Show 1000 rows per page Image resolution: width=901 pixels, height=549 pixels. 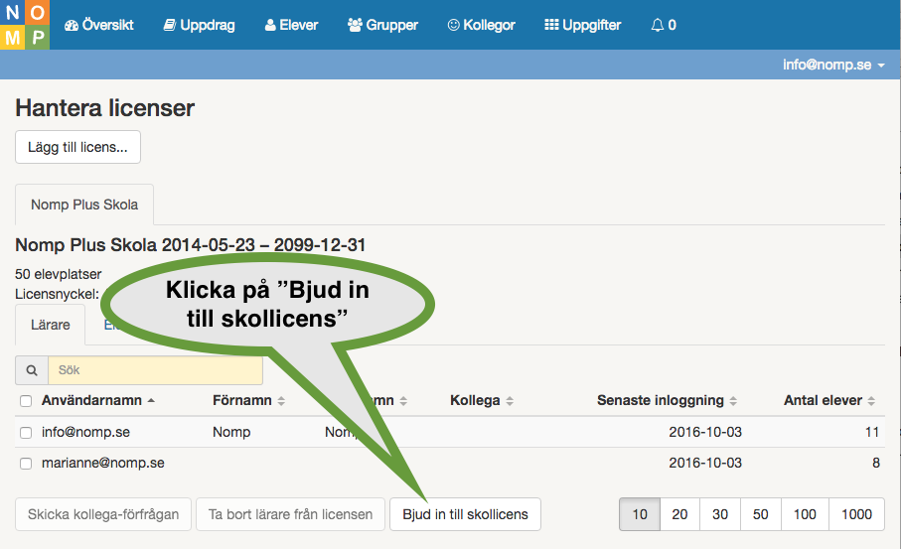tap(856, 514)
